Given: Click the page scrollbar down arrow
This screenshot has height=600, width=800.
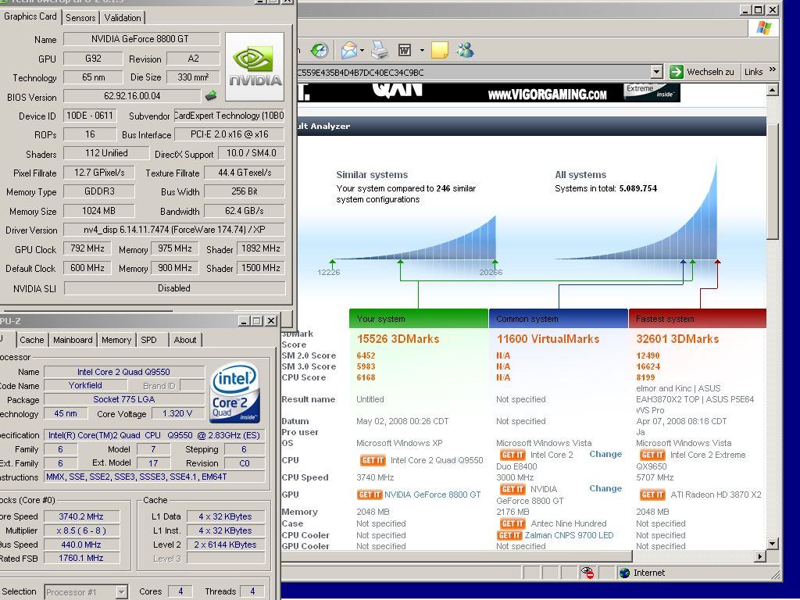Looking at the screenshot, I should click(773, 544).
